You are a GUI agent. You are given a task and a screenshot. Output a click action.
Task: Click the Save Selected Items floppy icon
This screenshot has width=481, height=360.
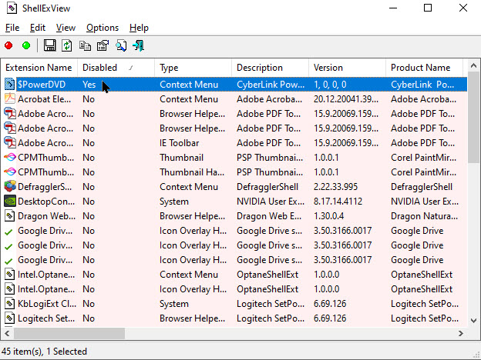[x=49, y=45]
